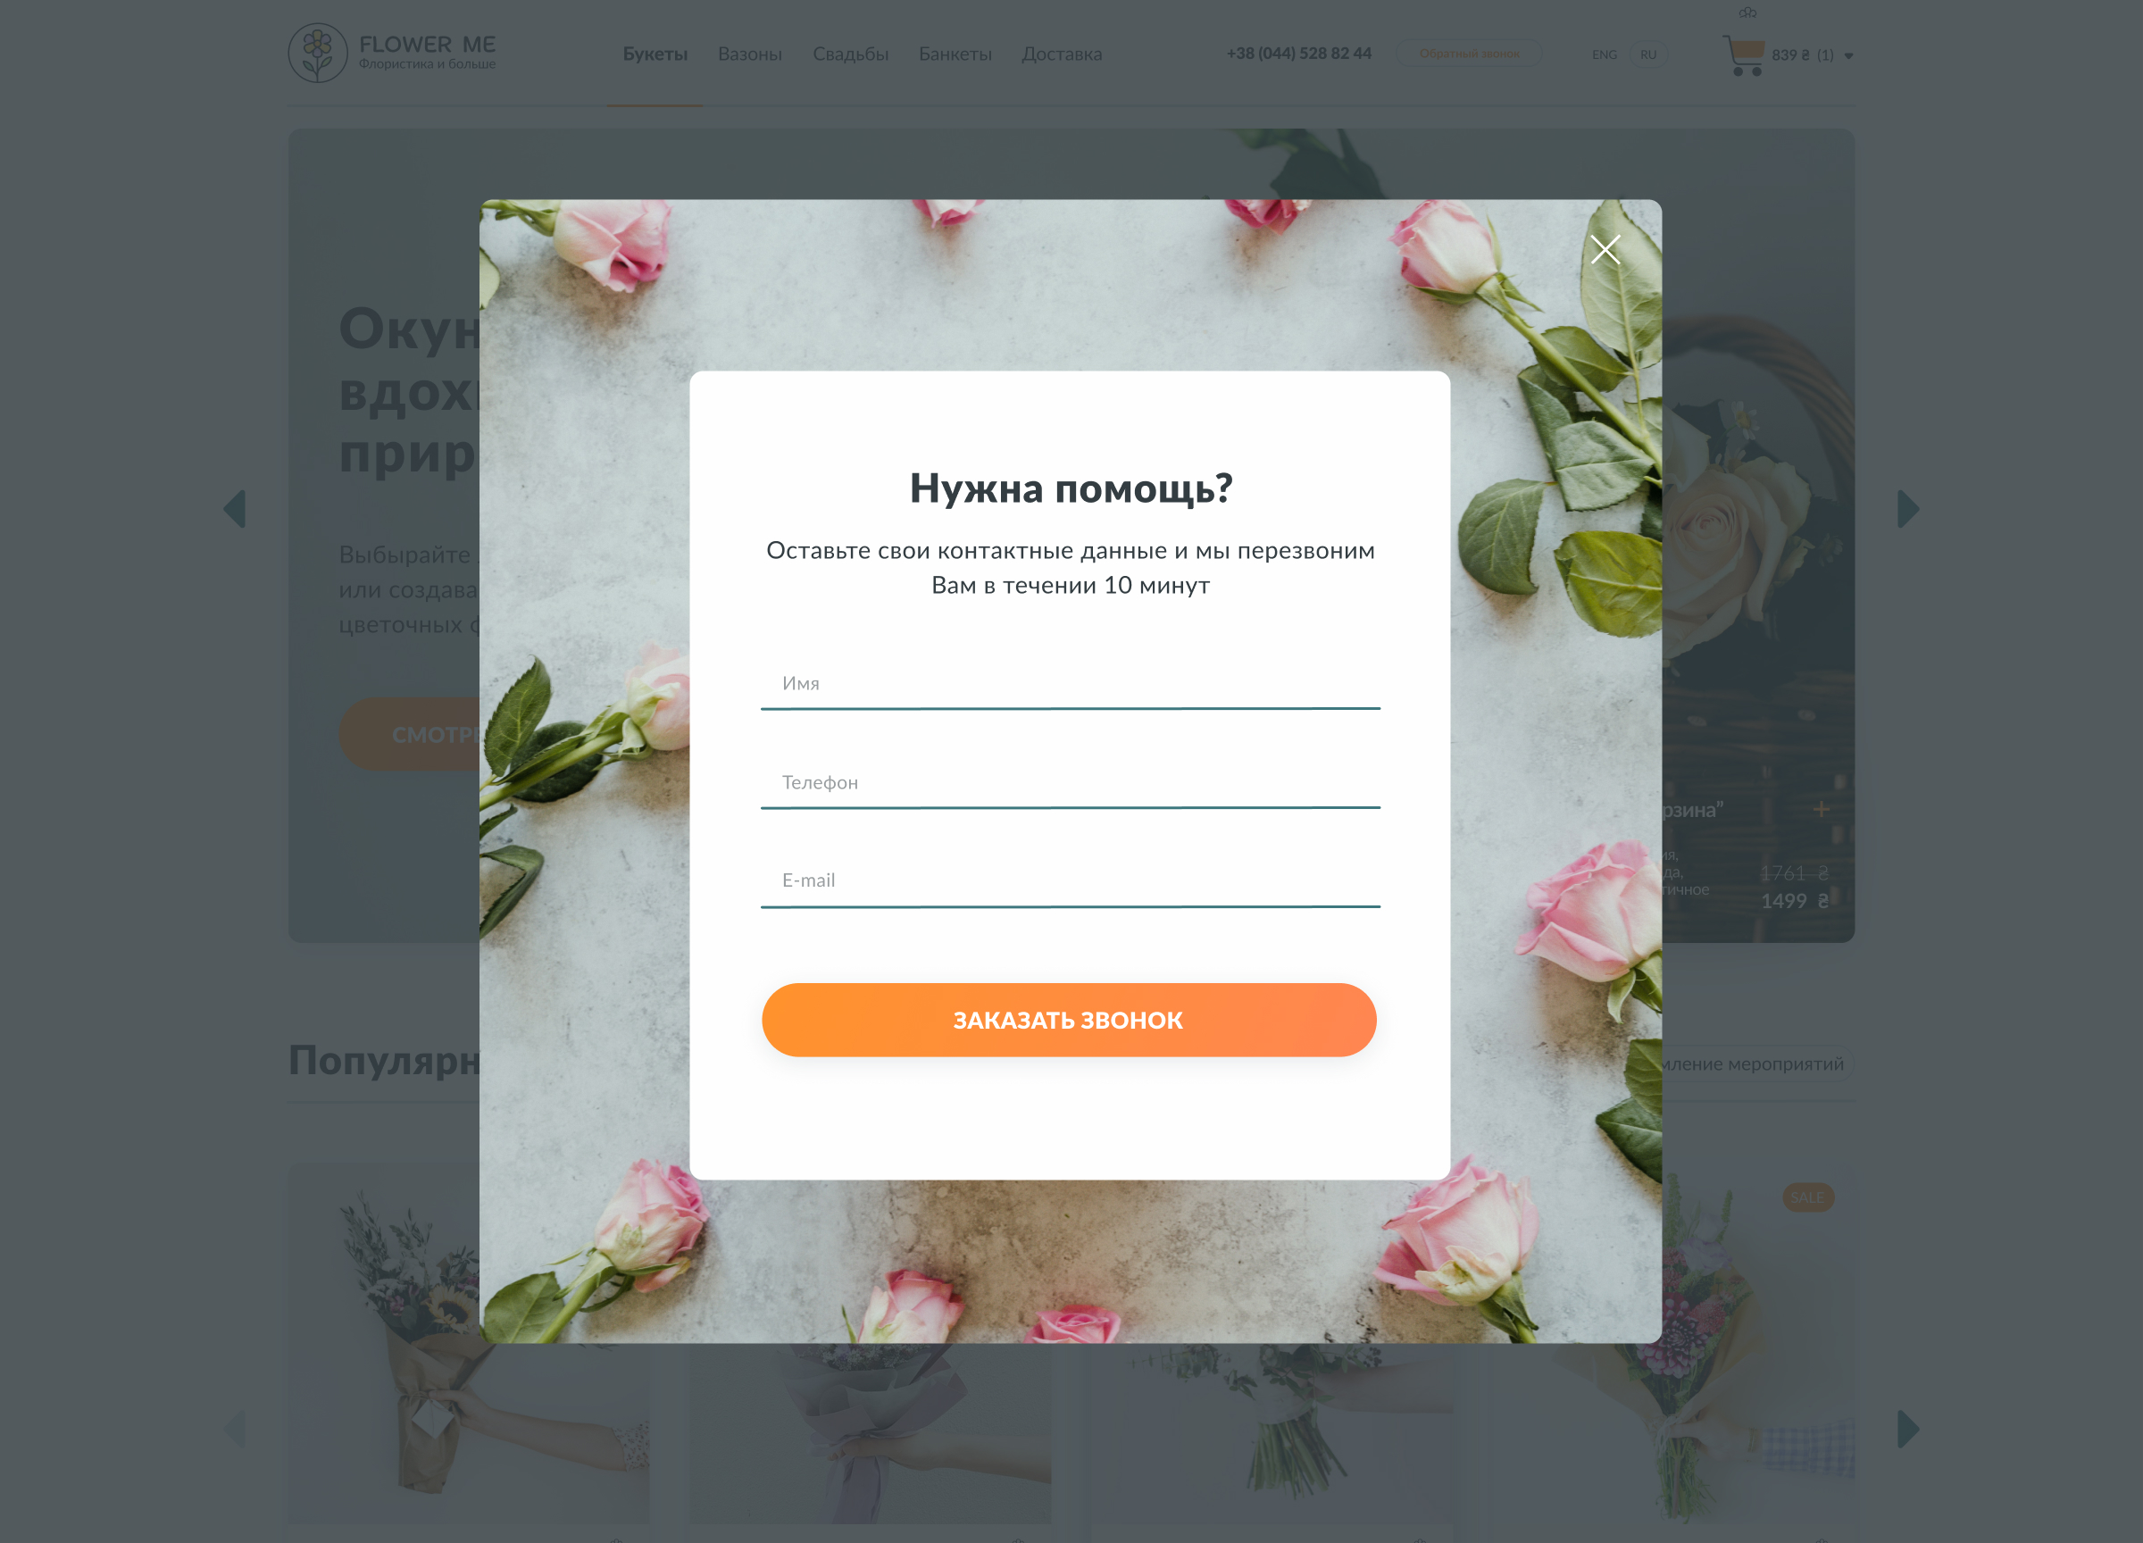Show next popular products with bottom right arrow
2143x1543 pixels.
1908,1429
